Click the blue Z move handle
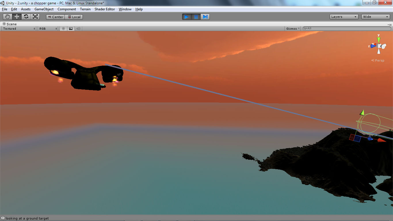The width and height of the screenshot is (393, 221). point(370,139)
